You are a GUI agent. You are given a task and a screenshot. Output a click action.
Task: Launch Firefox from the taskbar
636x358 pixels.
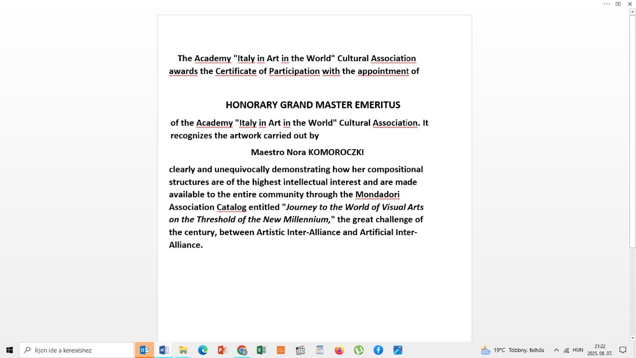click(x=339, y=350)
